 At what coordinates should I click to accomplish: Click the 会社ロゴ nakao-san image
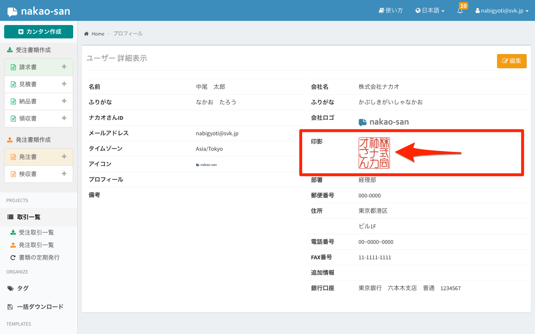pos(384,122)
